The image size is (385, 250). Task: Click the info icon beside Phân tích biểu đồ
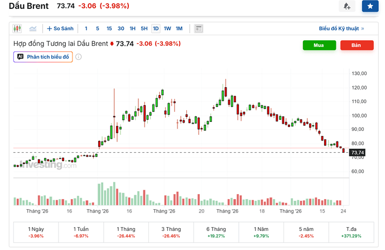coord(78,57)
